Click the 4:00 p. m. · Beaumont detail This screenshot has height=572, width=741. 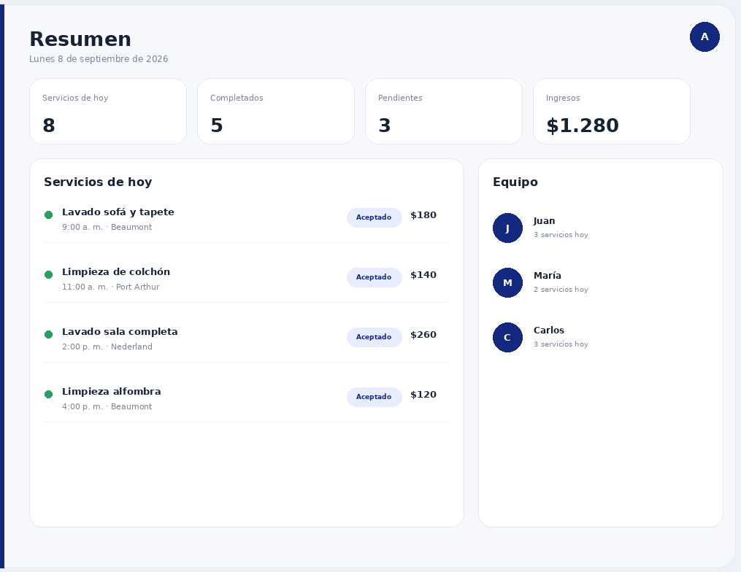[x=107, y=406]
